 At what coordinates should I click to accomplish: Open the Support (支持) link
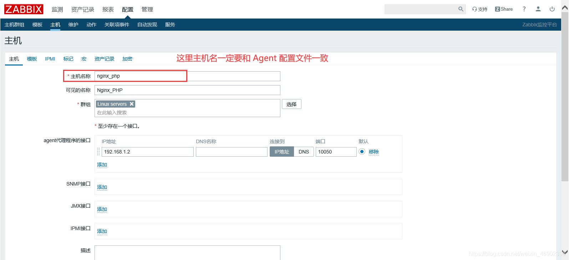click(x=480, y=9)
